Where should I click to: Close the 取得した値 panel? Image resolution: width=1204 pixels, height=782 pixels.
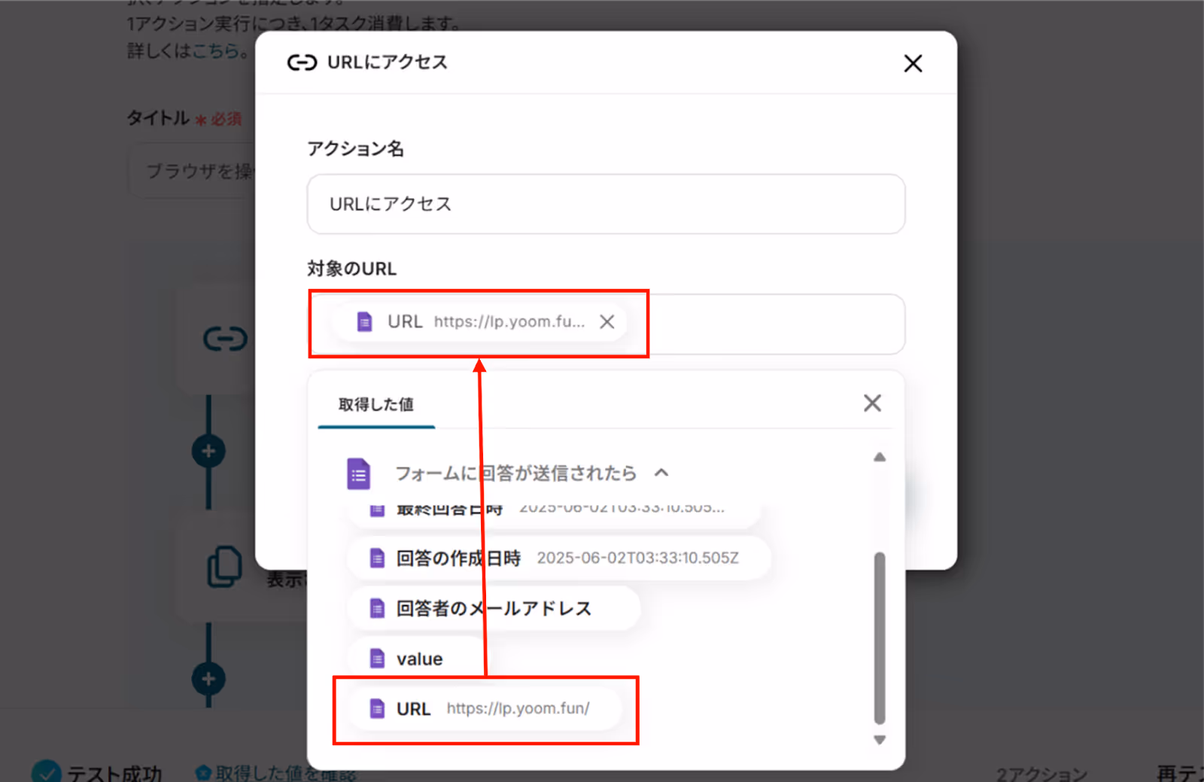pos(872,403)
